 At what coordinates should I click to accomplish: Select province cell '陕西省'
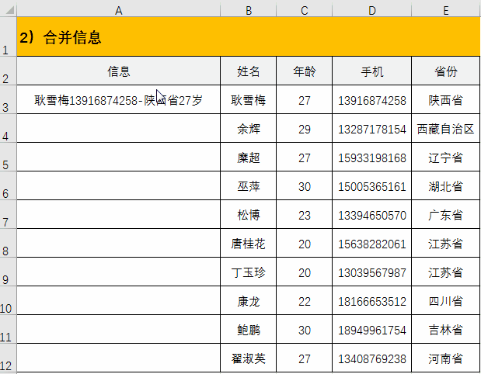pyautogui.click(x=446, y=99)
